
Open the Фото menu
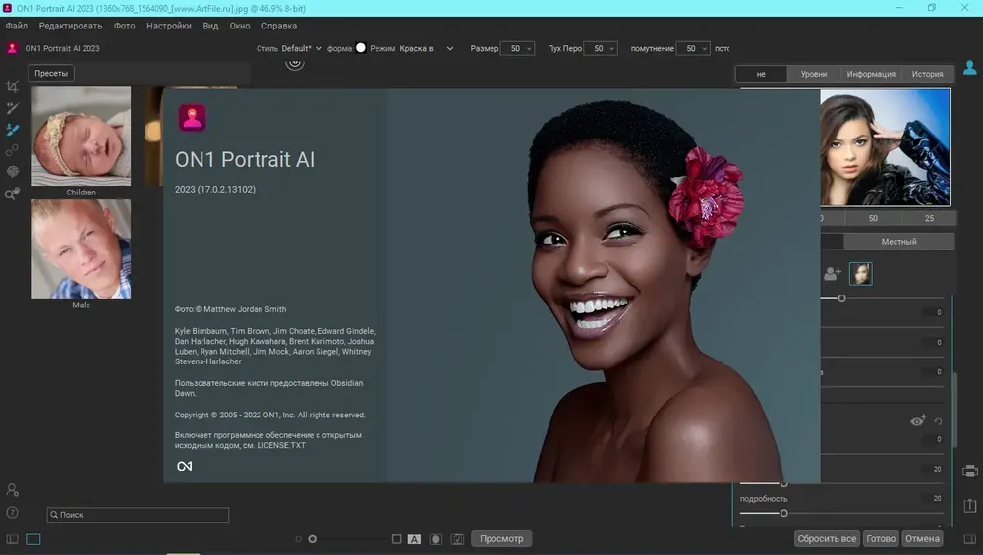point(125,26)
